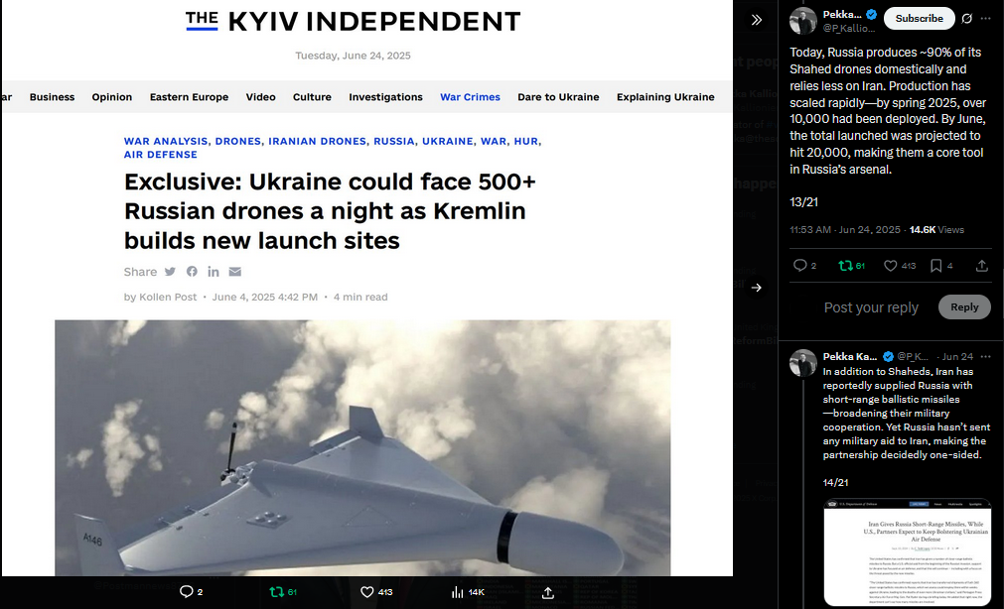Share article via Twitter icon
The height and width of the screenshot is (609, 1004).
[x=170, y=272]
